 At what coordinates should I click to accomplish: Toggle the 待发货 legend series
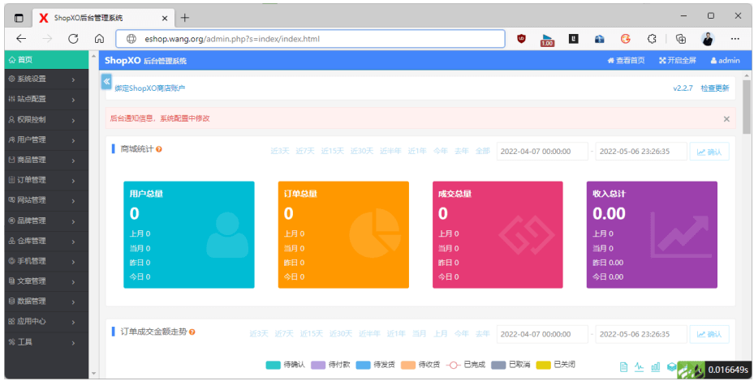point(376,365)
